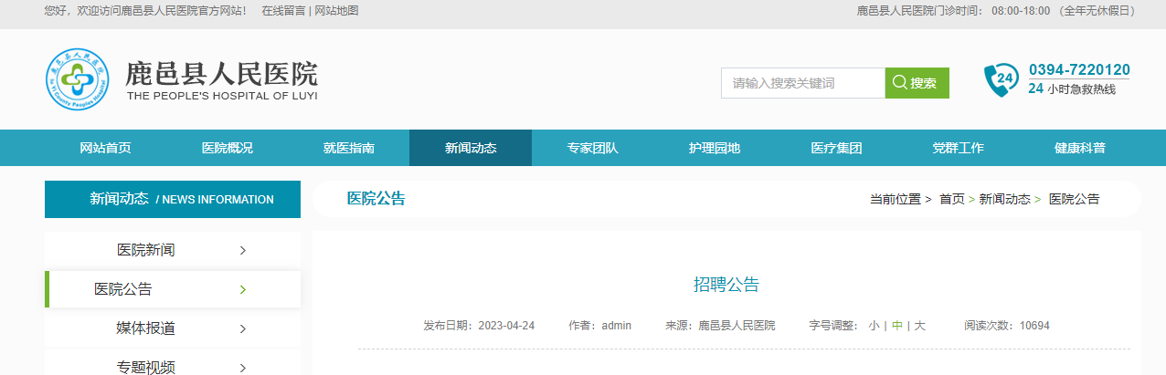Click 首页 in the breadcrumb path
Screen dimensions: 1166x375
[951, 199]
